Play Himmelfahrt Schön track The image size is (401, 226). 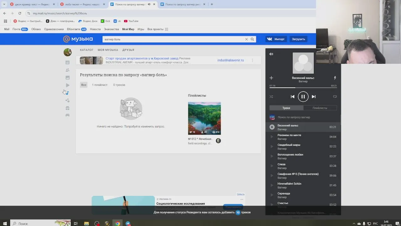(x=272, y=186)
